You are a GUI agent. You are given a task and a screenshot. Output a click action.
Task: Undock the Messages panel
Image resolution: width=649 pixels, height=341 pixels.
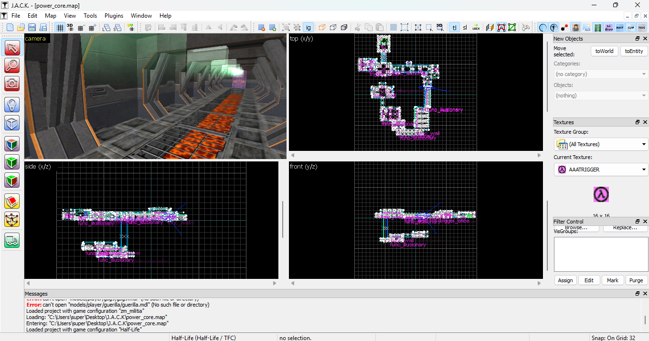638,294
